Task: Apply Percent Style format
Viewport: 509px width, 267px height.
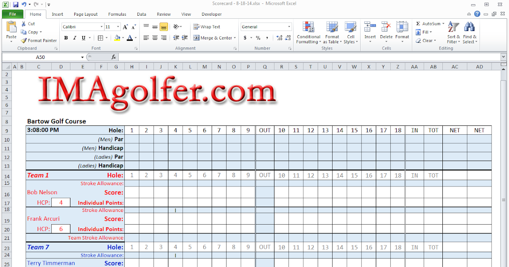Action: tap(258, 38)
